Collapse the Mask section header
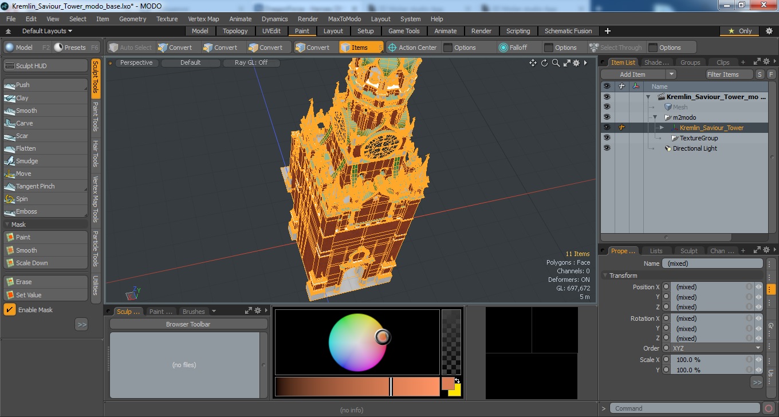The width and height of the screenshot is (779, 417). (x=45, y=225)
